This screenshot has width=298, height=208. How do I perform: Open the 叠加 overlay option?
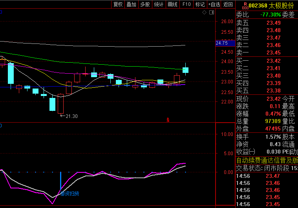[x=131, y=4]
